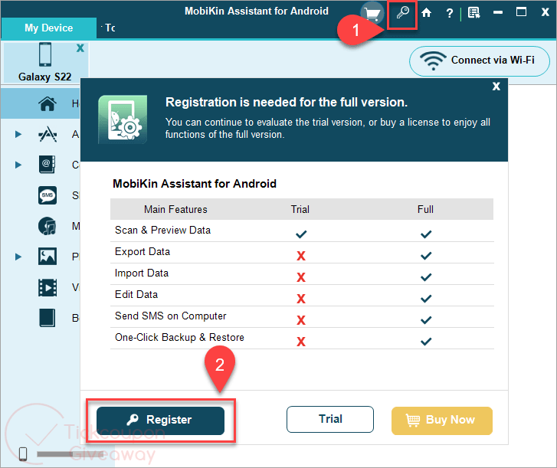This screenshot has height=468, width=557.
Task: Switch to the My Device tab
Action: pyautogui.click(x=49, y=28)
